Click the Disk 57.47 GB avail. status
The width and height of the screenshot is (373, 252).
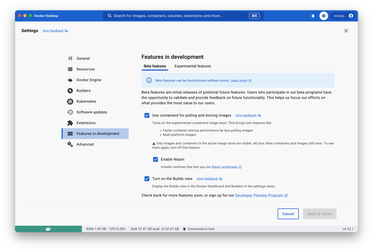(155, 229)
